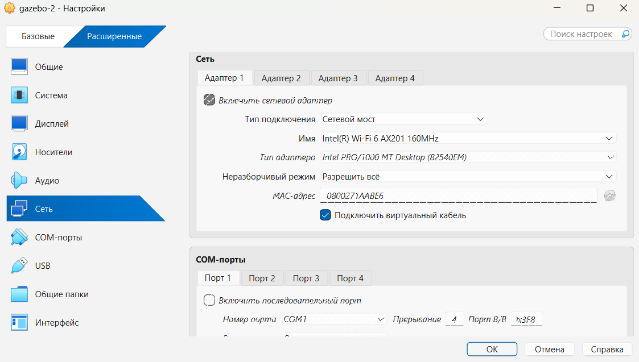Click the Прерывание value field

(455, 319)
